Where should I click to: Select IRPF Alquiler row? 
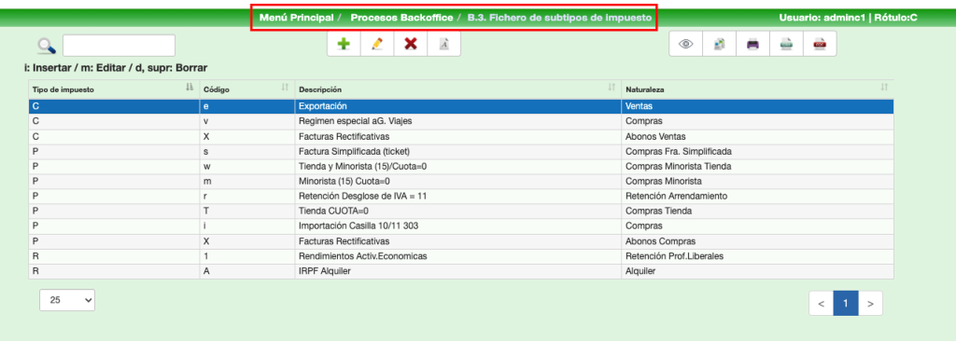(x=461, y=271)
